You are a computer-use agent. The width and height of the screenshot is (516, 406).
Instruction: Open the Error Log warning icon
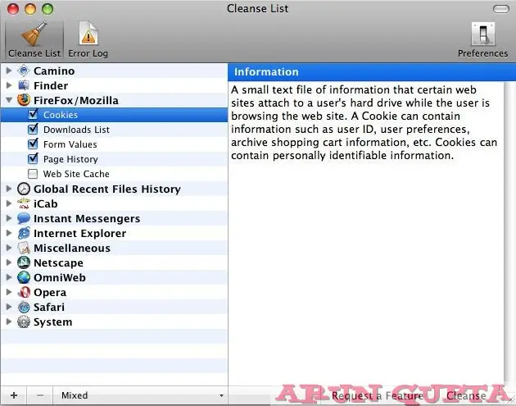pyautogui.click(x=88, y=34)
